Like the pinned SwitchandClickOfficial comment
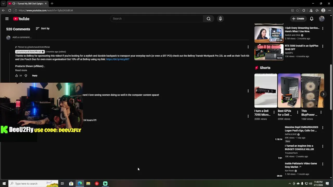333x187 pixels. coord(17,76)
